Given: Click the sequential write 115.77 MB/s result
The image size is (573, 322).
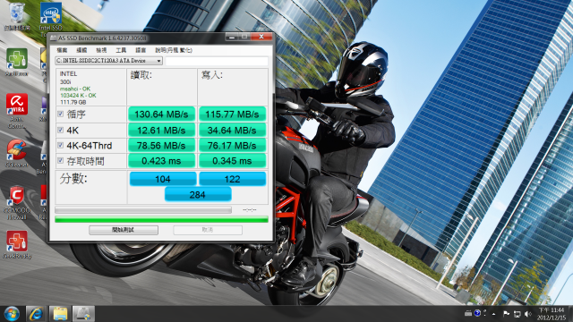Looking at the screenshot, I should coord(232,114).
